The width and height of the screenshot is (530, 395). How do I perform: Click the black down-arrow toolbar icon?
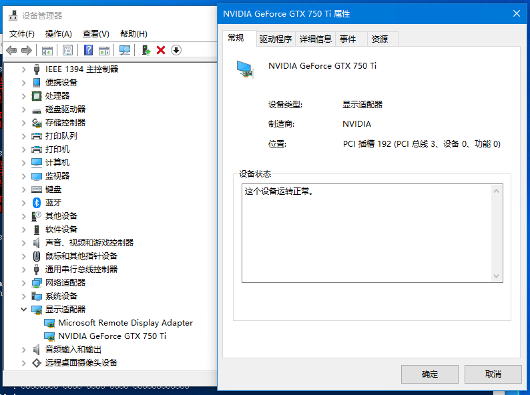[176, 50]
